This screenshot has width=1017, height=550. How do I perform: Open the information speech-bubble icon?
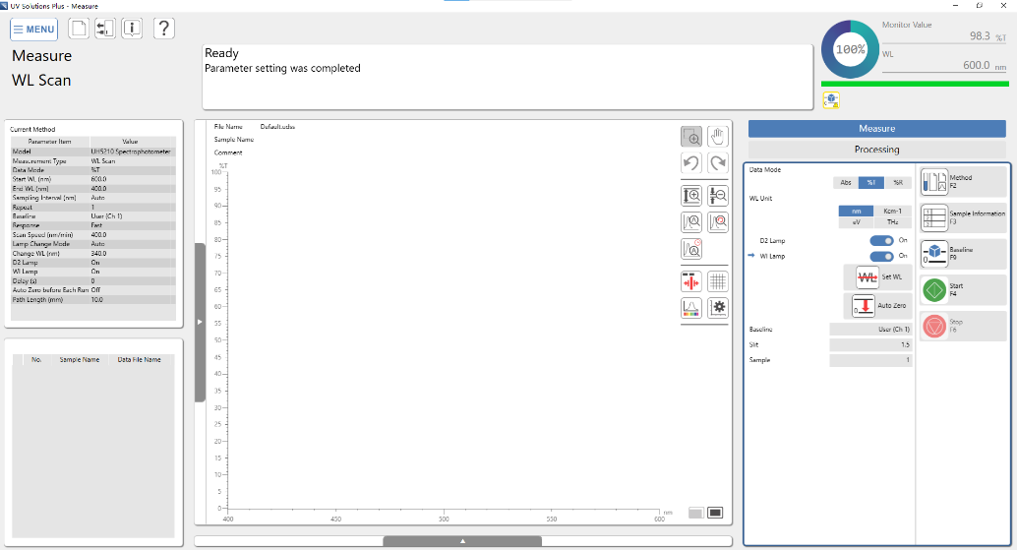click(133, 29)
